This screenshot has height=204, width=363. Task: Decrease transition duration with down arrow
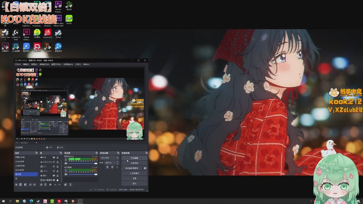[x=118, y=164]
